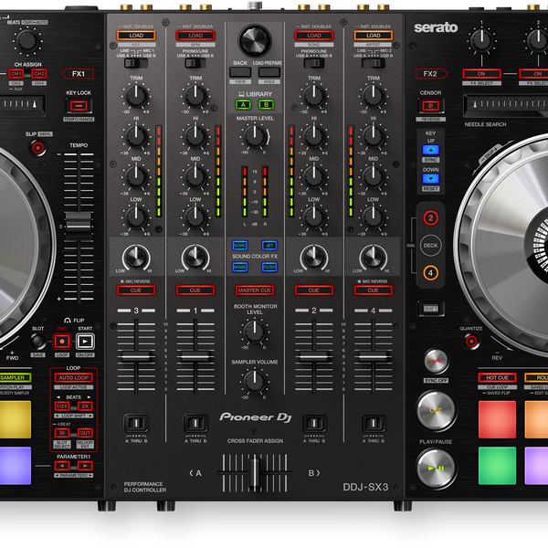Select deck 2 with the red circle button
The image size is (548, 548).
click(x=430, y=218)
